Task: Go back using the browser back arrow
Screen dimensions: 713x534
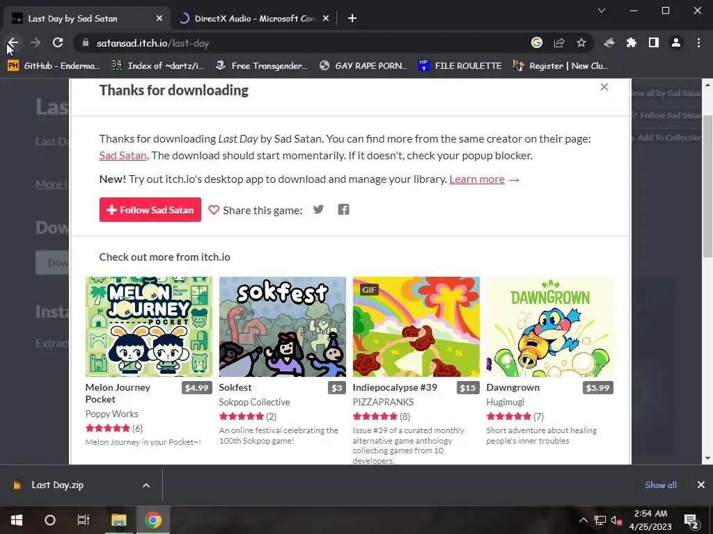Action: (x=13, y=43)
